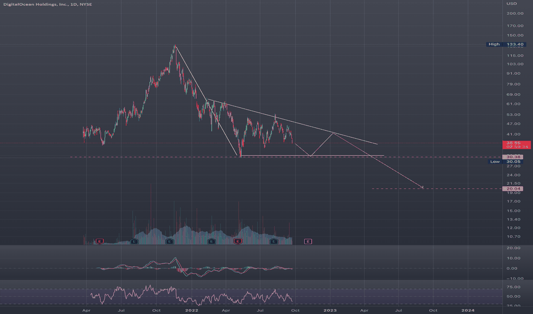Click the first Apr label on the time axis
533x314 pixels.
[x=86, y=310]
